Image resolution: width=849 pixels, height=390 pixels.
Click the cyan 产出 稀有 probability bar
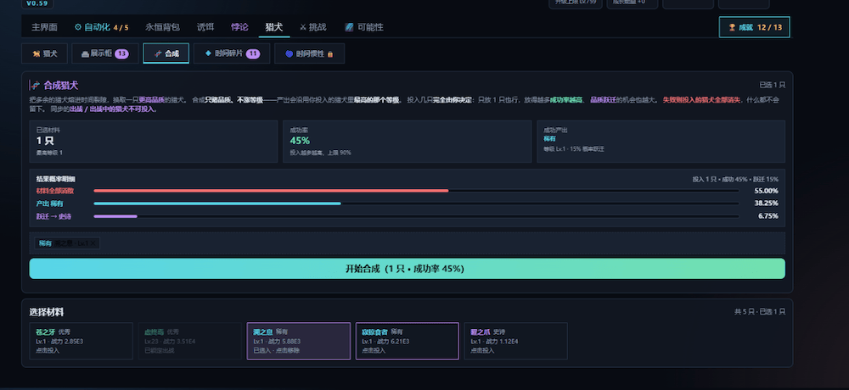pyautogui.click(x=217, y=203)
